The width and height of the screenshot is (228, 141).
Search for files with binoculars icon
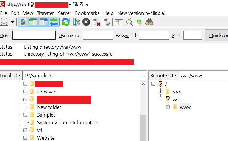149,22
